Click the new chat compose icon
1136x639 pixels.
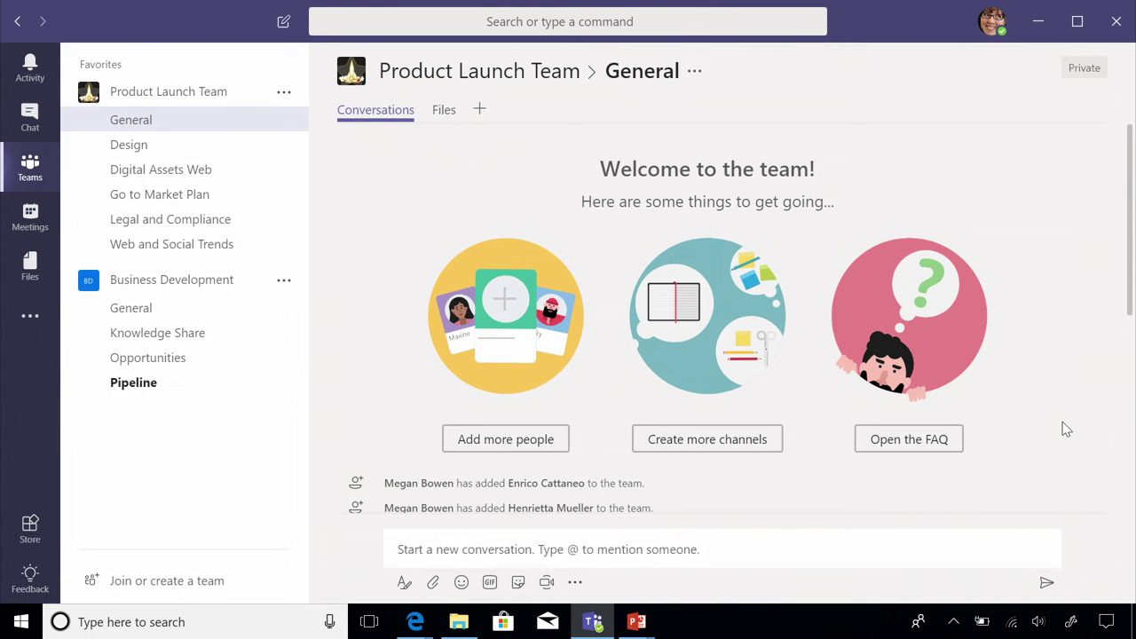(284, 21)
